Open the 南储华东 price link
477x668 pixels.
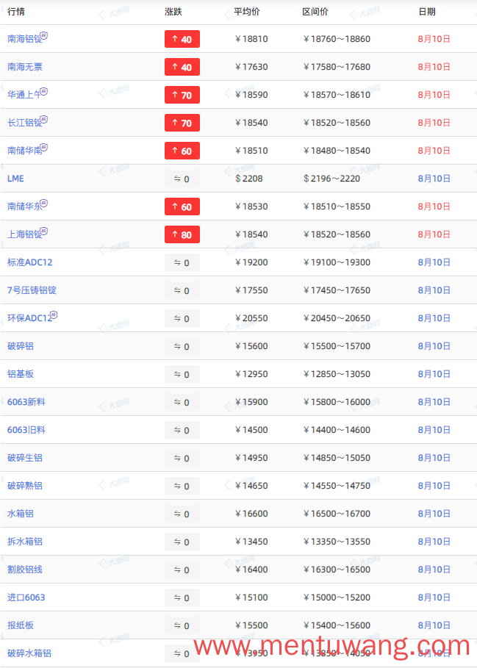tap(25, 206)
